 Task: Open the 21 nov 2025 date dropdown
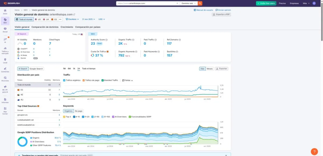pyautogui.click(x=89, y=19)
